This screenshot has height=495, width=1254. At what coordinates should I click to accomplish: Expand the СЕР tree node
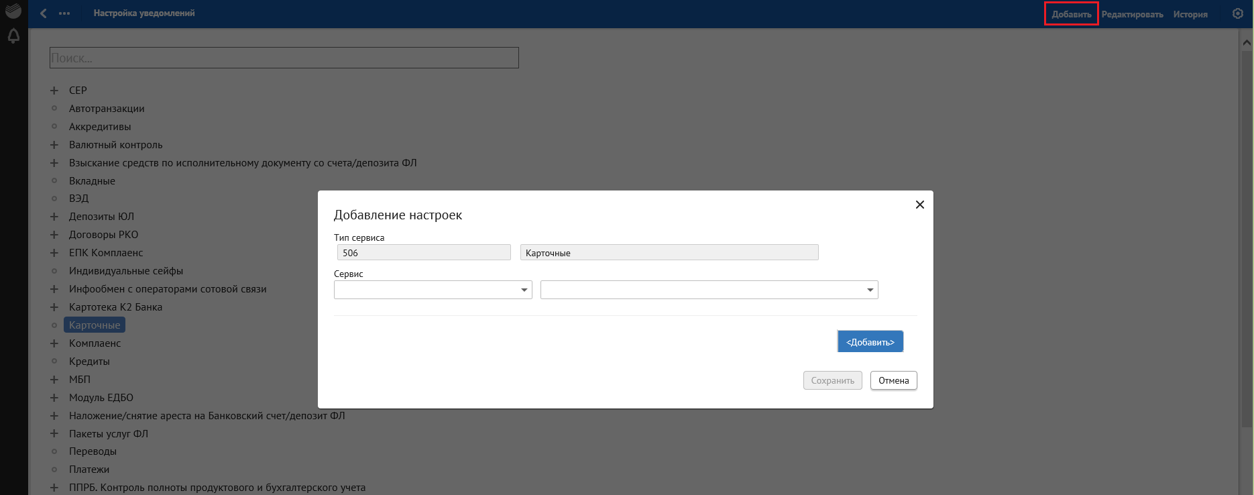54,91
